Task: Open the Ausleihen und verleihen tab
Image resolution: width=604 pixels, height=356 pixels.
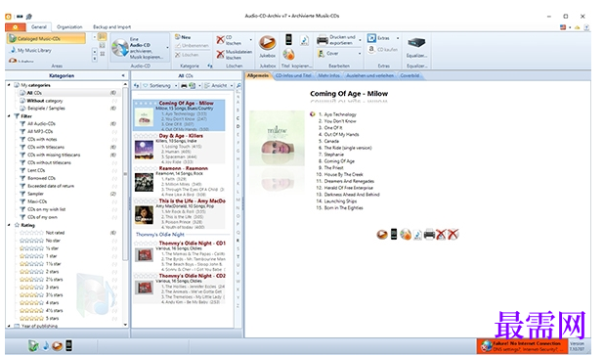Action: 369,75
